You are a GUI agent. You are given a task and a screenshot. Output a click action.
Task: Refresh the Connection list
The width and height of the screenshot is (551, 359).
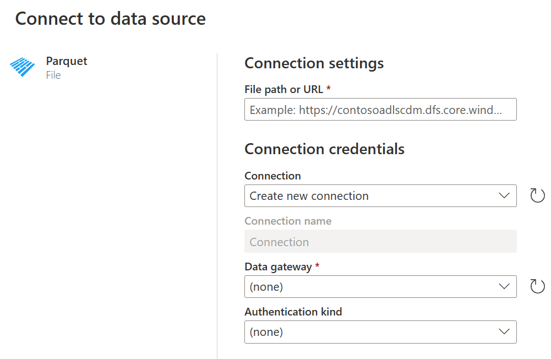click(x=537, y=195)
